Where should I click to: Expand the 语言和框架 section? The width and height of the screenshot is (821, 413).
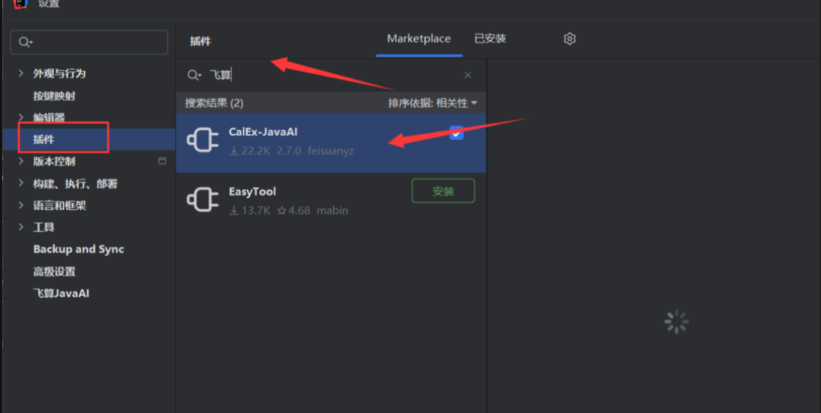[21, 205]
